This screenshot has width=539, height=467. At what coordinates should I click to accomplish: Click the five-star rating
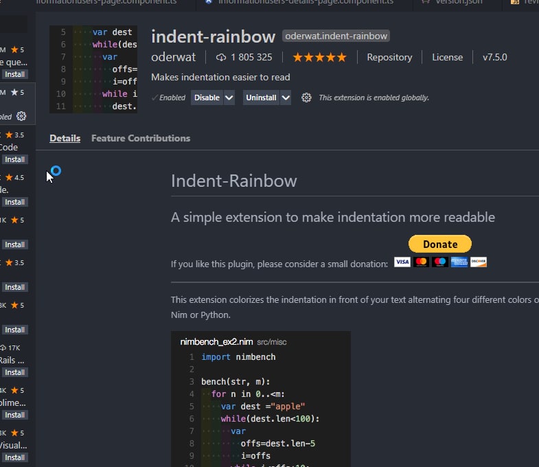319,57
